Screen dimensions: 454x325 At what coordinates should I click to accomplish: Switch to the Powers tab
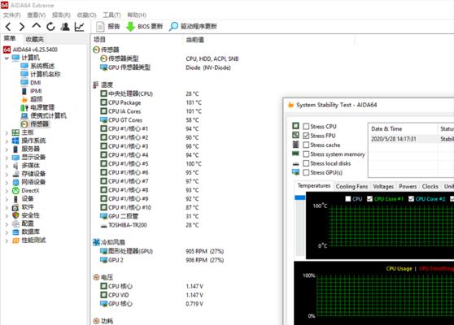408,187
